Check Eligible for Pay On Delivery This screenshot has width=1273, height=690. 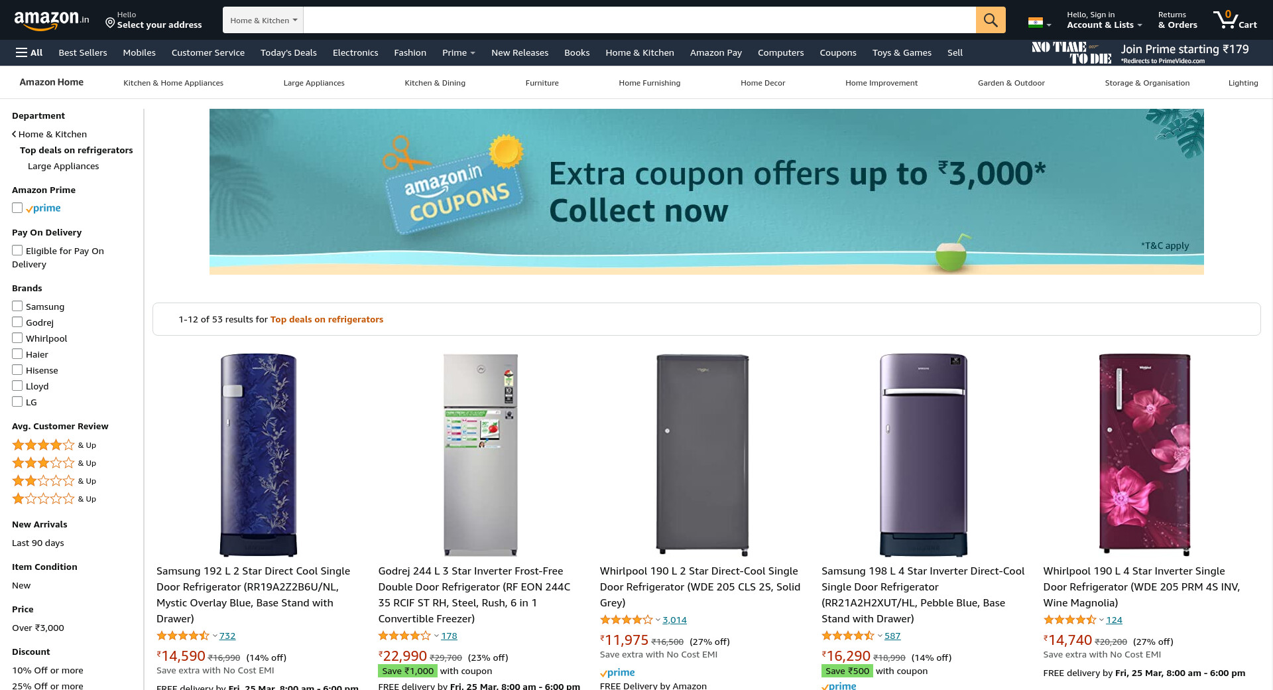(x=17, y=250)
